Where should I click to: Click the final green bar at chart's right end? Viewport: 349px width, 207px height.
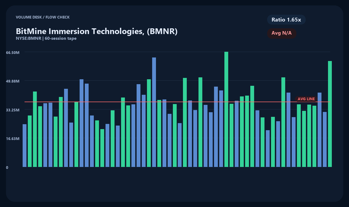click(330, 114)
